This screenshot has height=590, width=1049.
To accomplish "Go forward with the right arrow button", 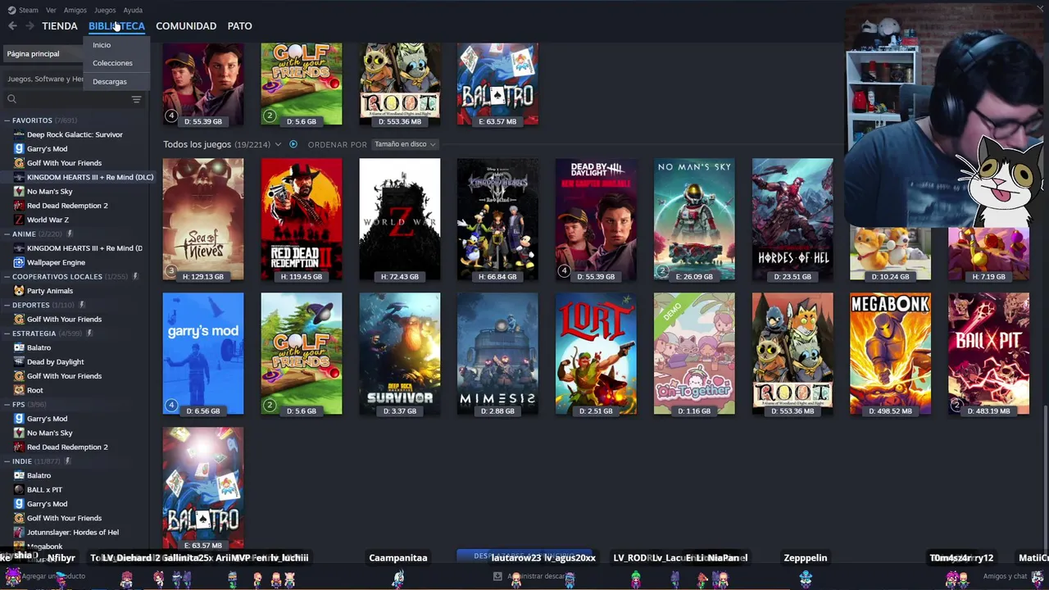I will pyautogui.click(x=30, y=26).
